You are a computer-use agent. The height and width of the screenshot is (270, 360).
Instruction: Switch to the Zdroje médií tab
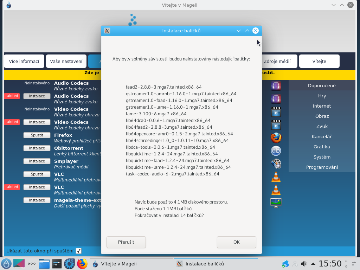click(x=277, y=61)
